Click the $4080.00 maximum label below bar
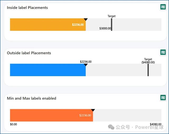Image resolution: width=169 pixels, height=134 pixels. [x=155, y=124]
